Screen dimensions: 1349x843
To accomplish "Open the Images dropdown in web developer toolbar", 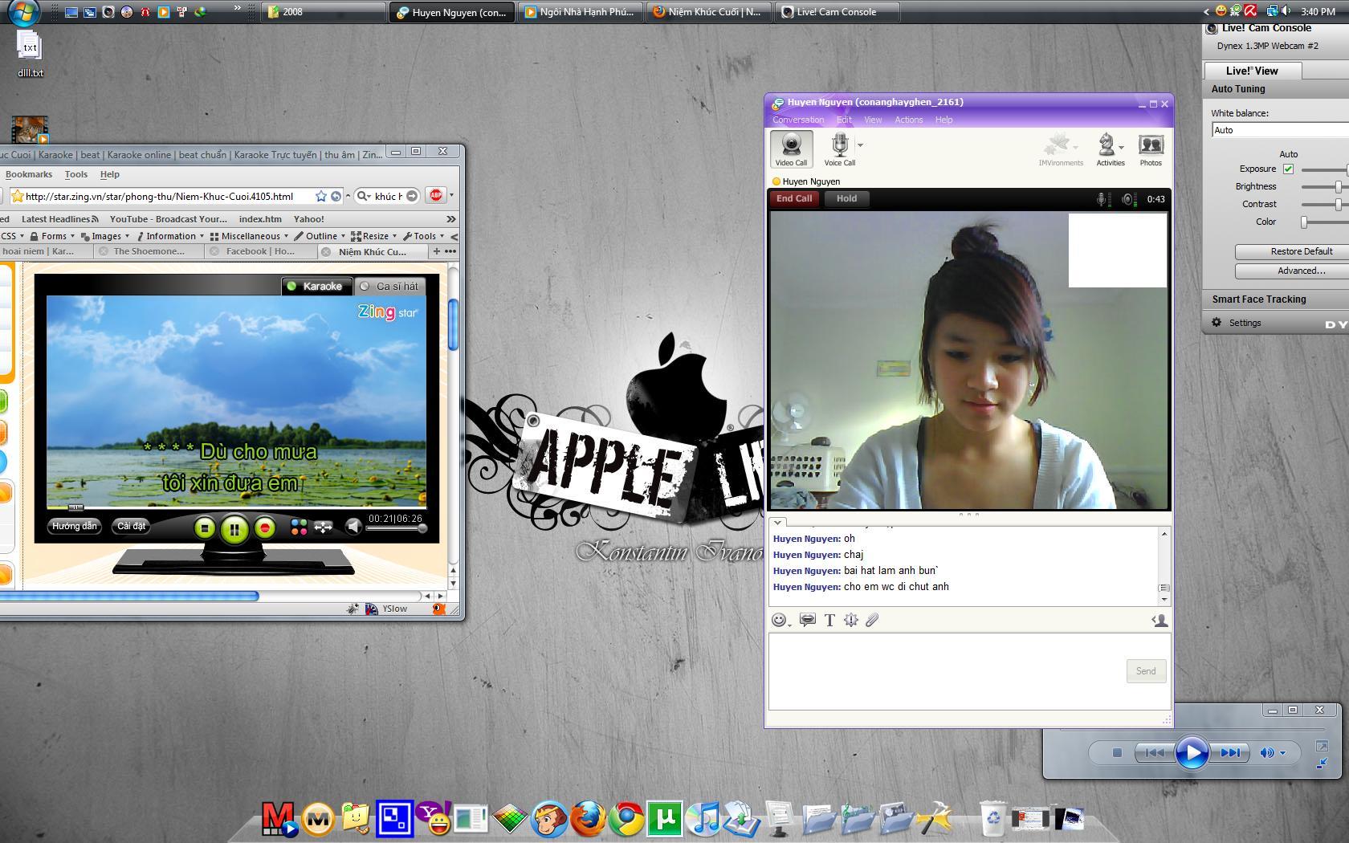I will 105,236.
